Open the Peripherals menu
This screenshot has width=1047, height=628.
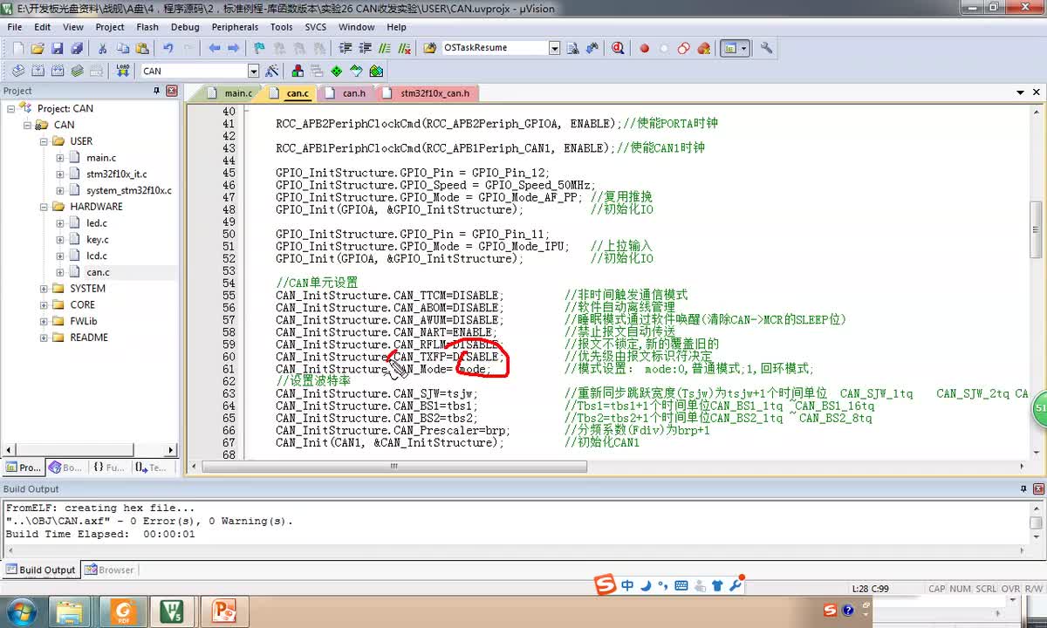tap(235, 27)
